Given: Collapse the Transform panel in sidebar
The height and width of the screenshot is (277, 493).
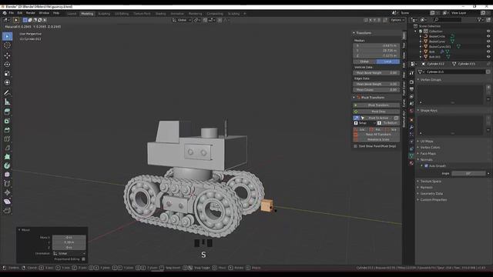Looking at the screenshot, I should click(354, 33).
